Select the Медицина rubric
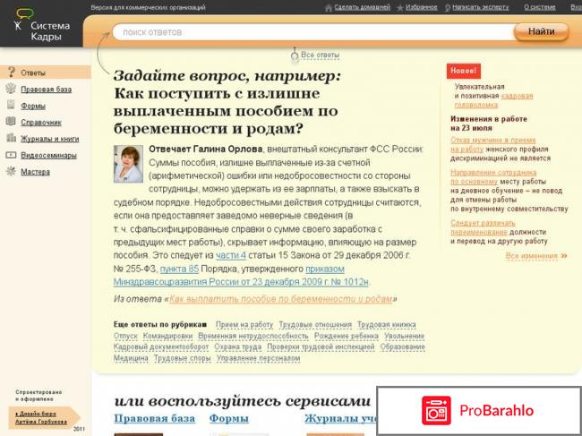 131,358
